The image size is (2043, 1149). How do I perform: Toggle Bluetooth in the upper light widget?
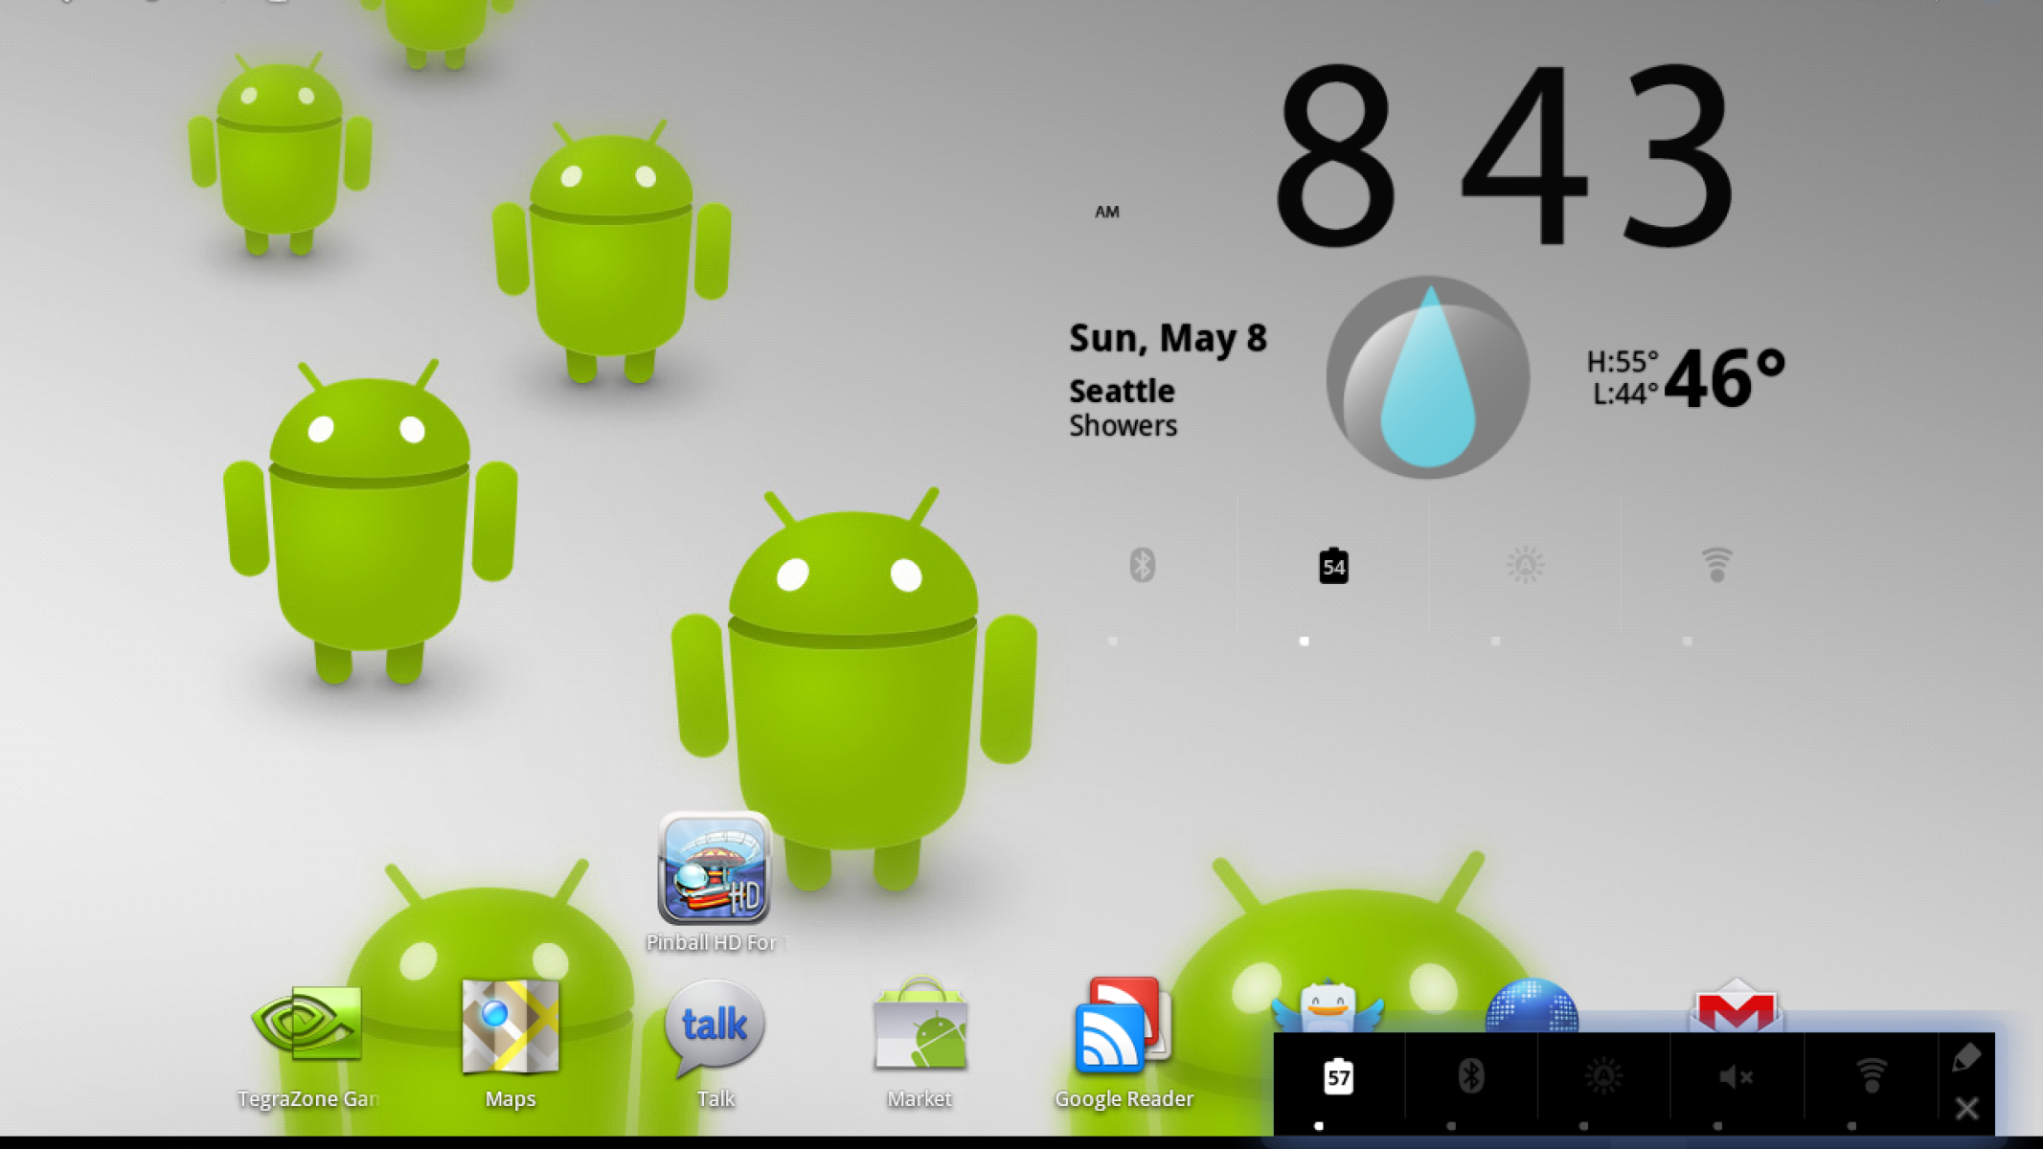(x=1142, y=565)
